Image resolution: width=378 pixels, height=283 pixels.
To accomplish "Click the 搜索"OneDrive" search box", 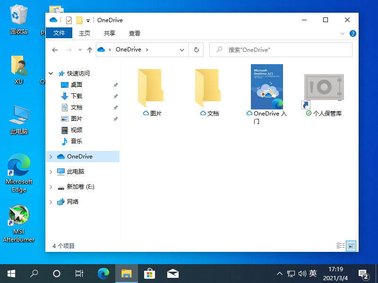I will point(281,50).
